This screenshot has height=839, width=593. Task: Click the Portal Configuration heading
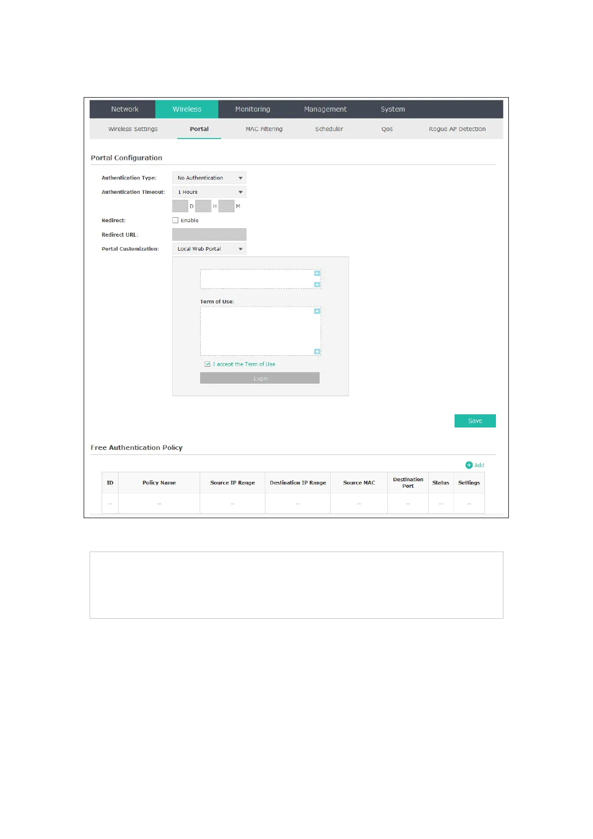click(126, 158)
